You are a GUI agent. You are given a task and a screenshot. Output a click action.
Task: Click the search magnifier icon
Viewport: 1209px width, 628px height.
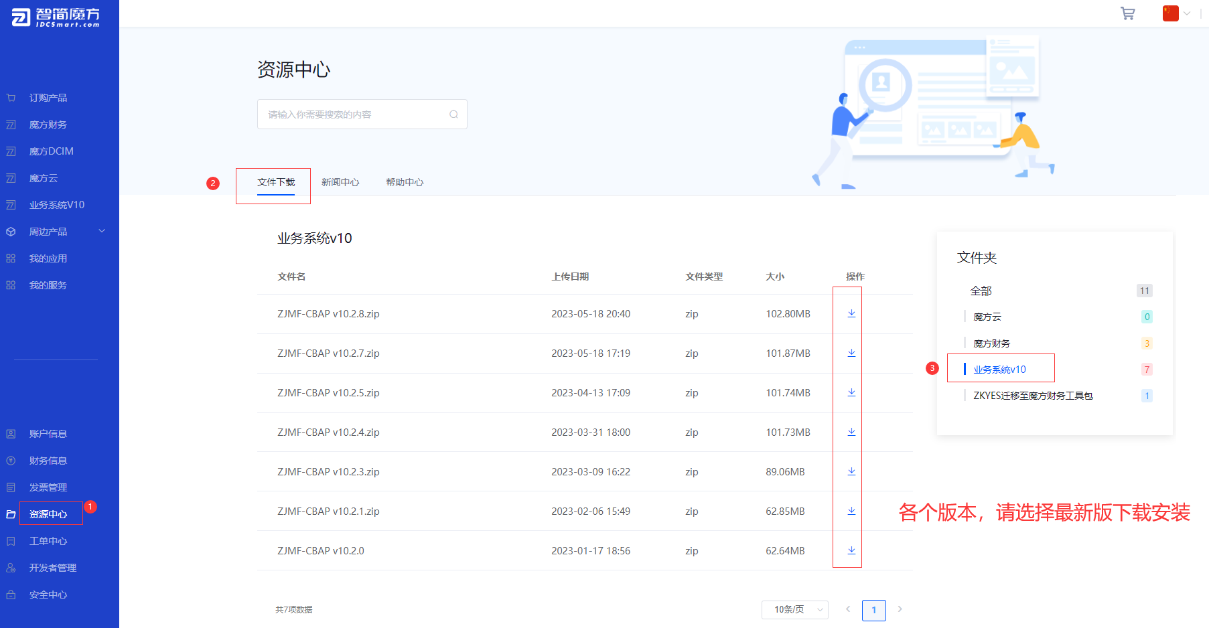[453, 114]
